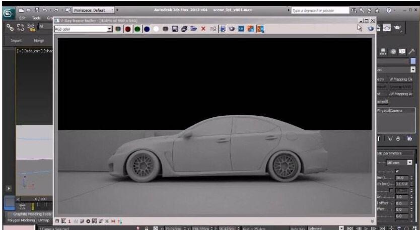
Task: Click the Import button
Action: point(16,40)
